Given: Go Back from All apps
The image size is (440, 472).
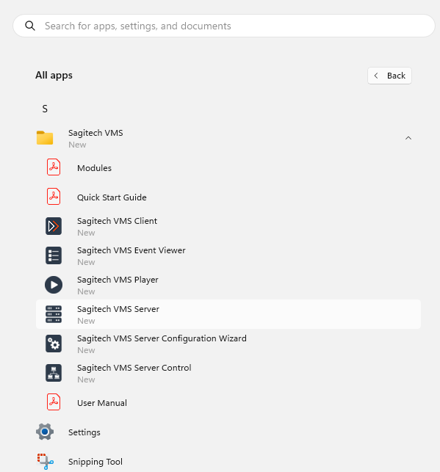Looking at the screenshot, I should click(x=389, y=76).
